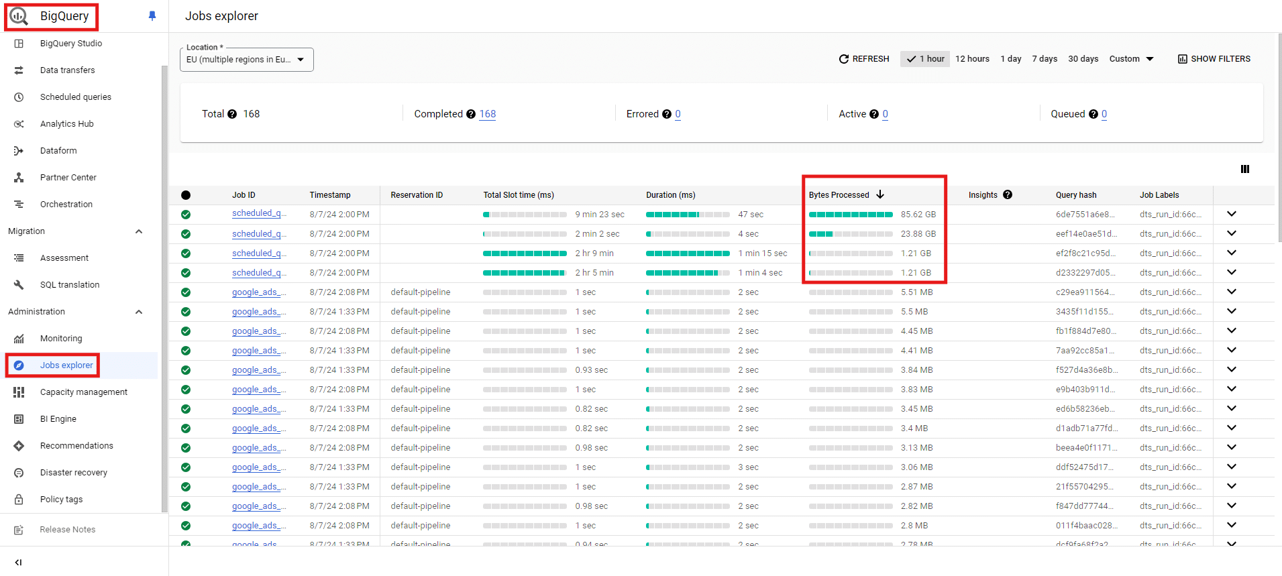Open google_ads job with 5.51 MB
The image size is (1282, 576).
[259, 292]
